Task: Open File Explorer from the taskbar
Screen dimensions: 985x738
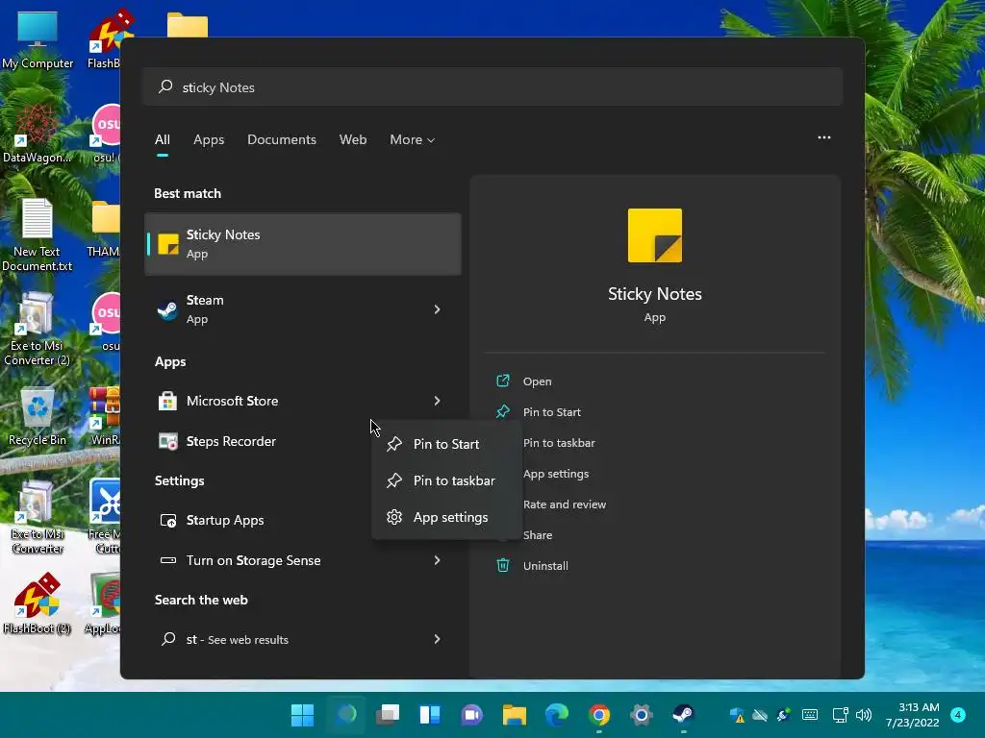Action: 514,715
